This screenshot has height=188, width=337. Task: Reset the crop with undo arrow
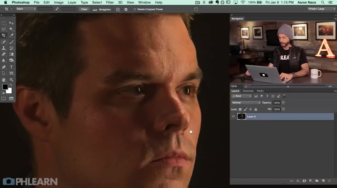click(x=196, y=9)
